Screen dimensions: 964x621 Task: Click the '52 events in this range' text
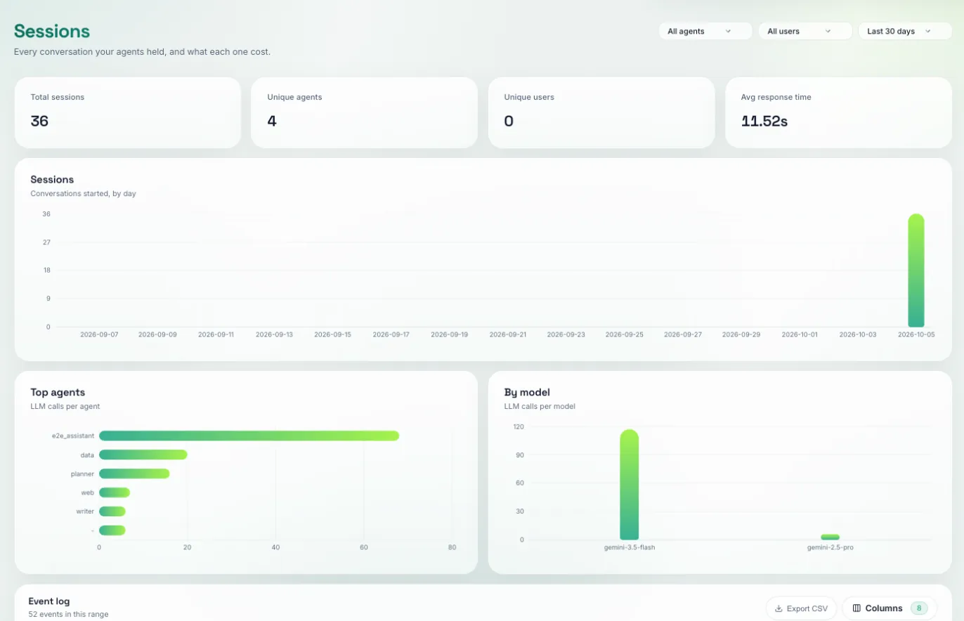pos(69,615)
